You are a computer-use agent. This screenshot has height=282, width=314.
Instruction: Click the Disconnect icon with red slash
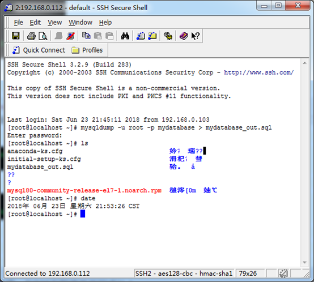click(x=70, y=36)
